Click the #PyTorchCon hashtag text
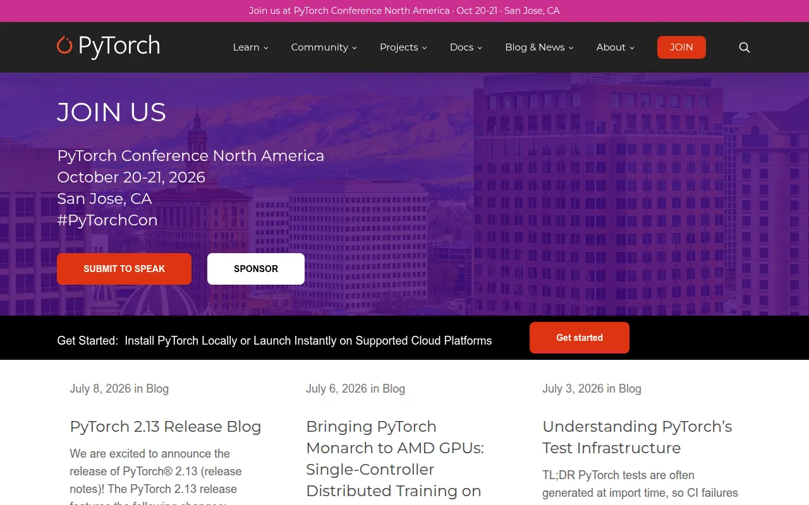Viewport: 809px width, 505px height. pos(107,220)
